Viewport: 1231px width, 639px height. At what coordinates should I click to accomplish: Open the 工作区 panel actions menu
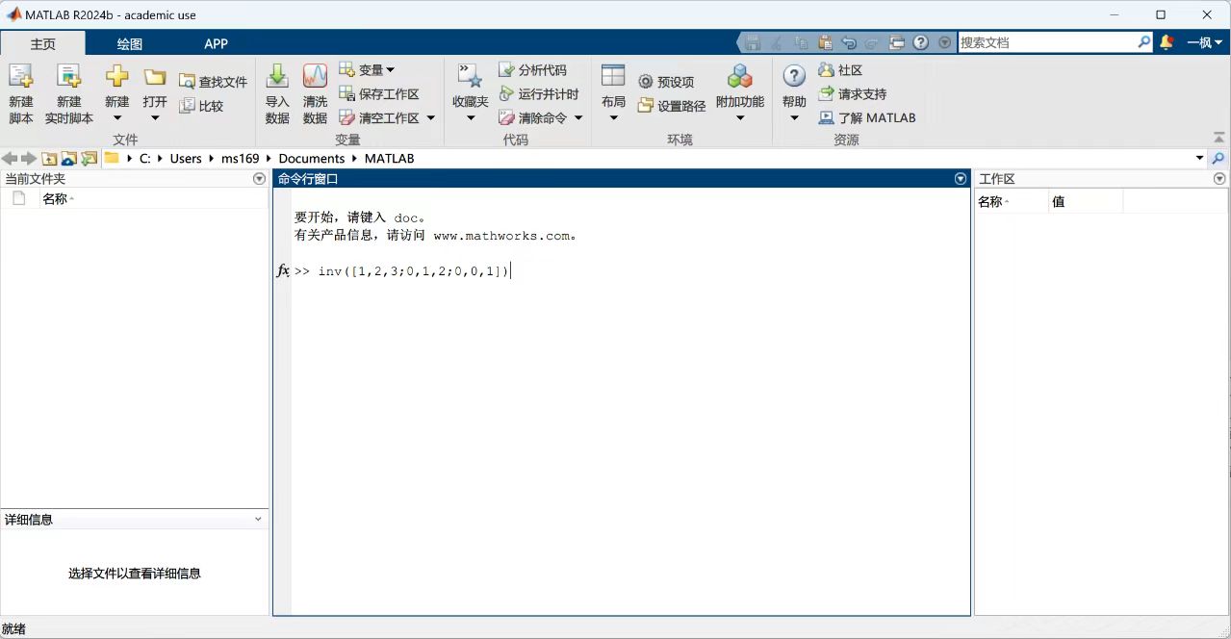click(1219, 179)
